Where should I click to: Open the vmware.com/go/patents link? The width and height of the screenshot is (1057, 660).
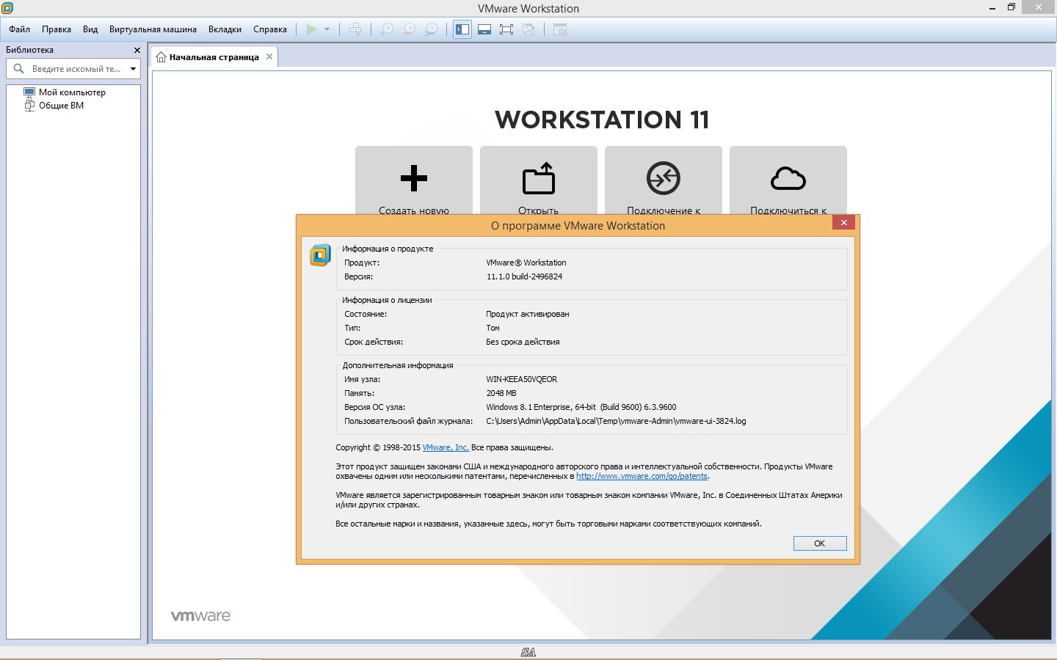pyautogui.click(x=642, y=476)
